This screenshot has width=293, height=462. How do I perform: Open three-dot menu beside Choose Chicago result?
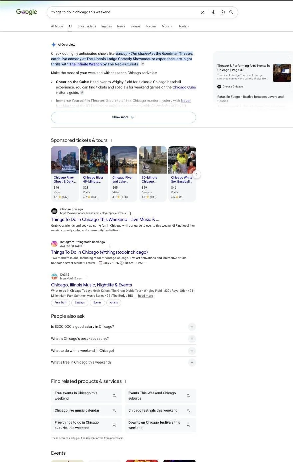(130, 213)
